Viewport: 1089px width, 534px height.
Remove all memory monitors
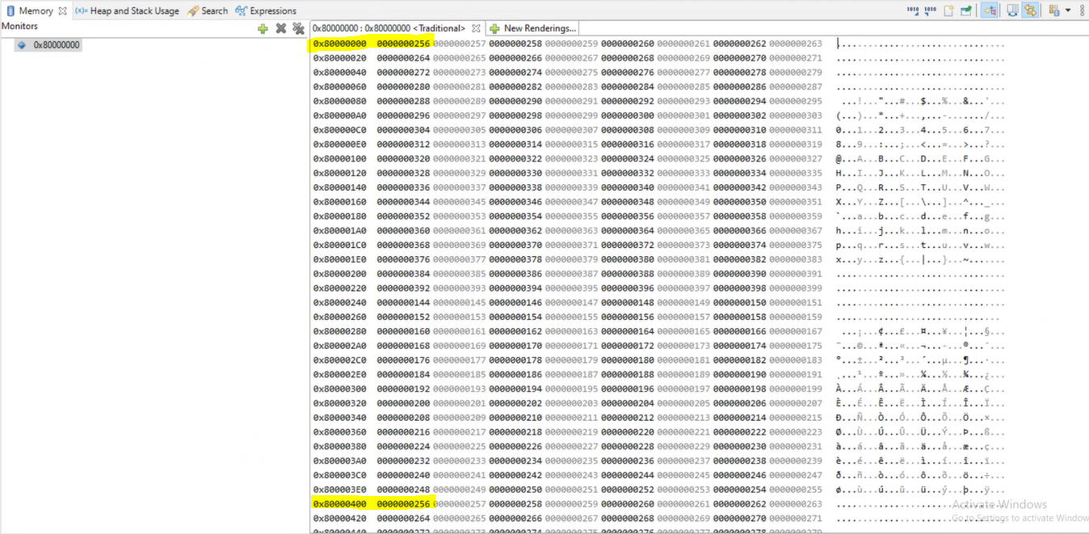point(298,27)
